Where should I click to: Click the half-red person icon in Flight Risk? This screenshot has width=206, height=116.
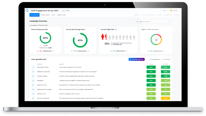click(x=106, y=37)
